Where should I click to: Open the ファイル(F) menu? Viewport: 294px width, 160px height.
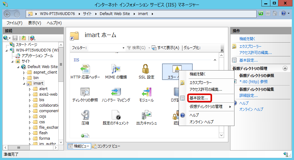tap(14, 23)
